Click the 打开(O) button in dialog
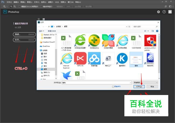 [x=139, y=87]
